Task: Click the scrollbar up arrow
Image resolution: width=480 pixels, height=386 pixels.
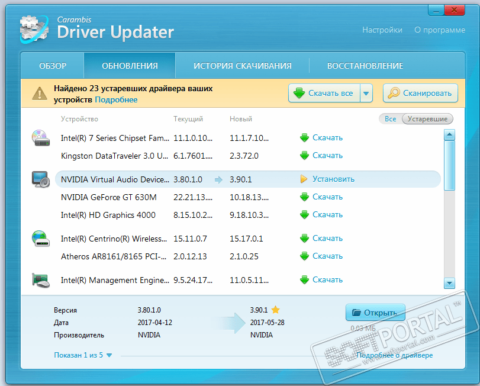Action: [449, 134]
